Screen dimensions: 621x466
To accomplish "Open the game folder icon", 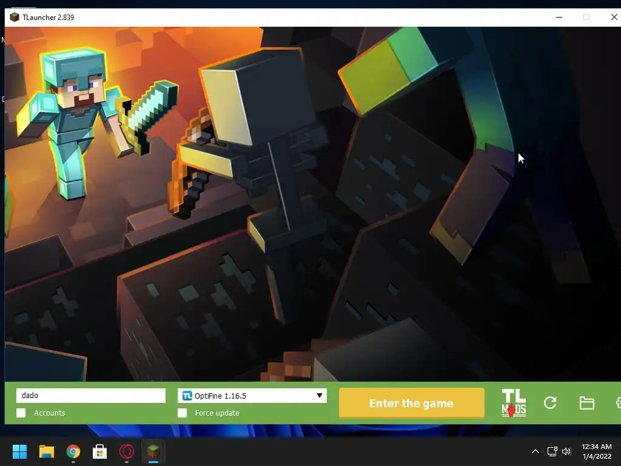I will coord(586,403).
